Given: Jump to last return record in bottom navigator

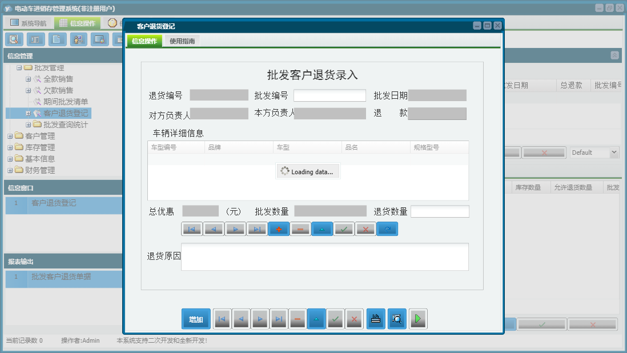Looking at the screenshot, I should pyautogui.click(x=279, y=319).
